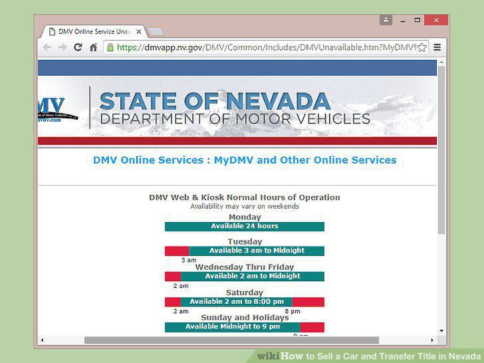Click the Available 24 hours bar
Viewport: 484px width, 363px height.
245,226
